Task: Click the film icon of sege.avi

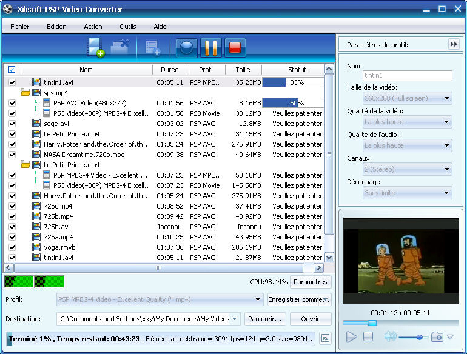Action: tap(36, 124)
